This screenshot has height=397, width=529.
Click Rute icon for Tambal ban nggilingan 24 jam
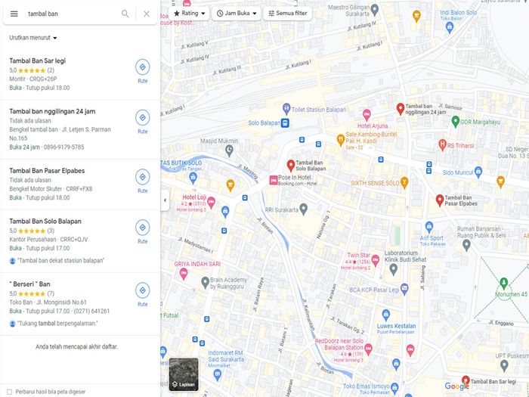coord(142,118)
